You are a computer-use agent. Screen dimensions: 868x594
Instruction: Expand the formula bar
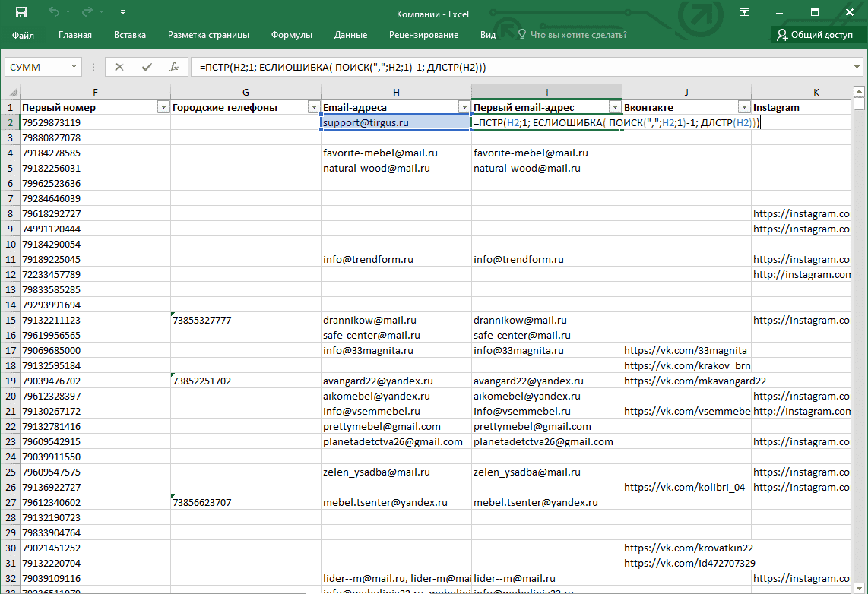(857, 67)
